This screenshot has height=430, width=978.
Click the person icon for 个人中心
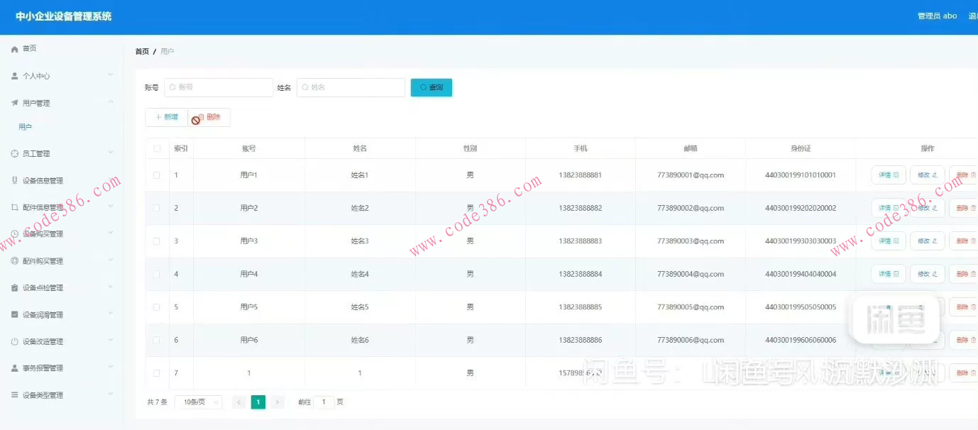pos(14,76)
